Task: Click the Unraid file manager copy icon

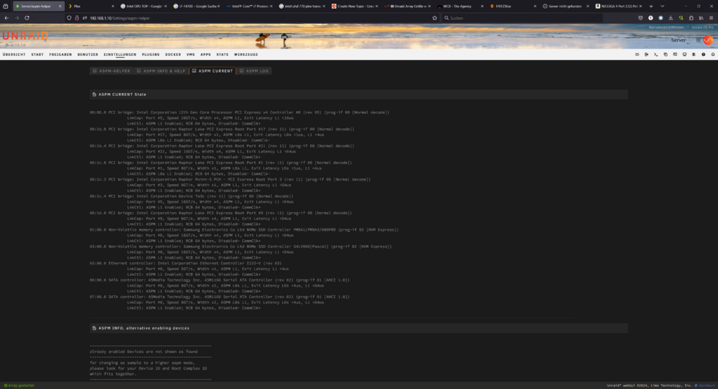Action: click(x=666, y=54)
